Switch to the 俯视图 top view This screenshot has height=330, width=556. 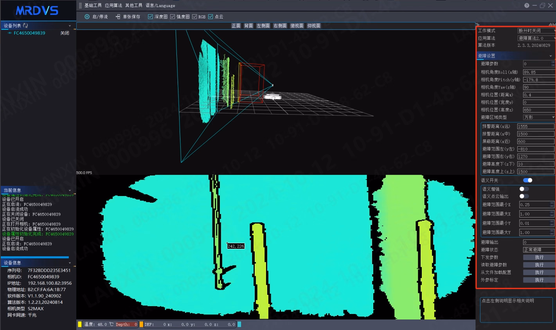297,26
